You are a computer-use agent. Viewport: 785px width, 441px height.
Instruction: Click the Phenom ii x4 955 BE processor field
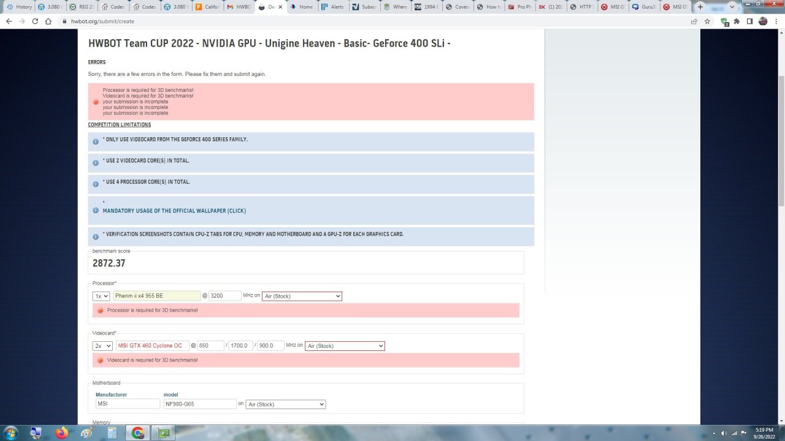[156, 296]
